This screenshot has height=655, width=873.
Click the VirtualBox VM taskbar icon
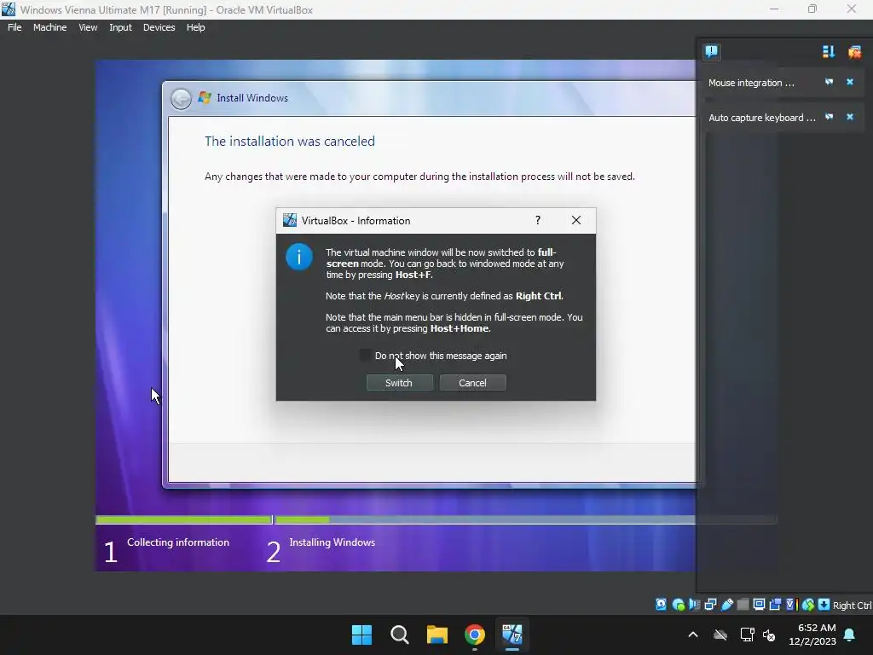tap(512, 635)
